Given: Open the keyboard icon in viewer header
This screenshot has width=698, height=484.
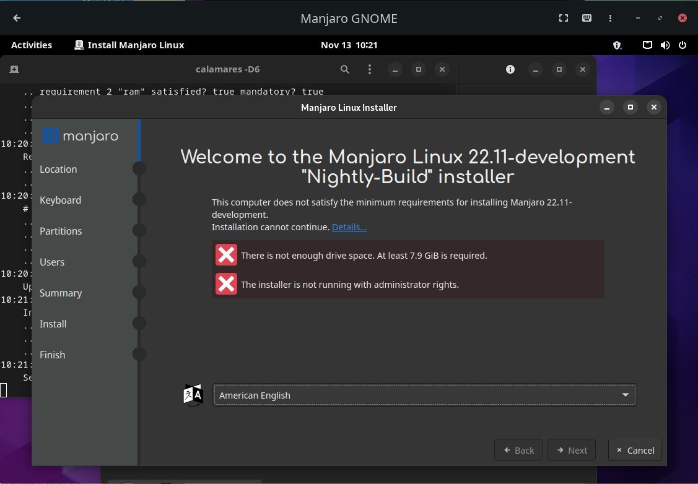Looking at the screenshot, I should click(x=587, y=18).
